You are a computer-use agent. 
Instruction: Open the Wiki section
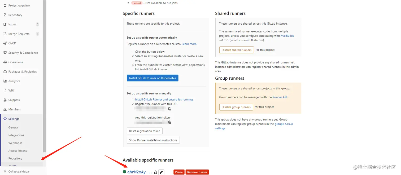point(11,90)
